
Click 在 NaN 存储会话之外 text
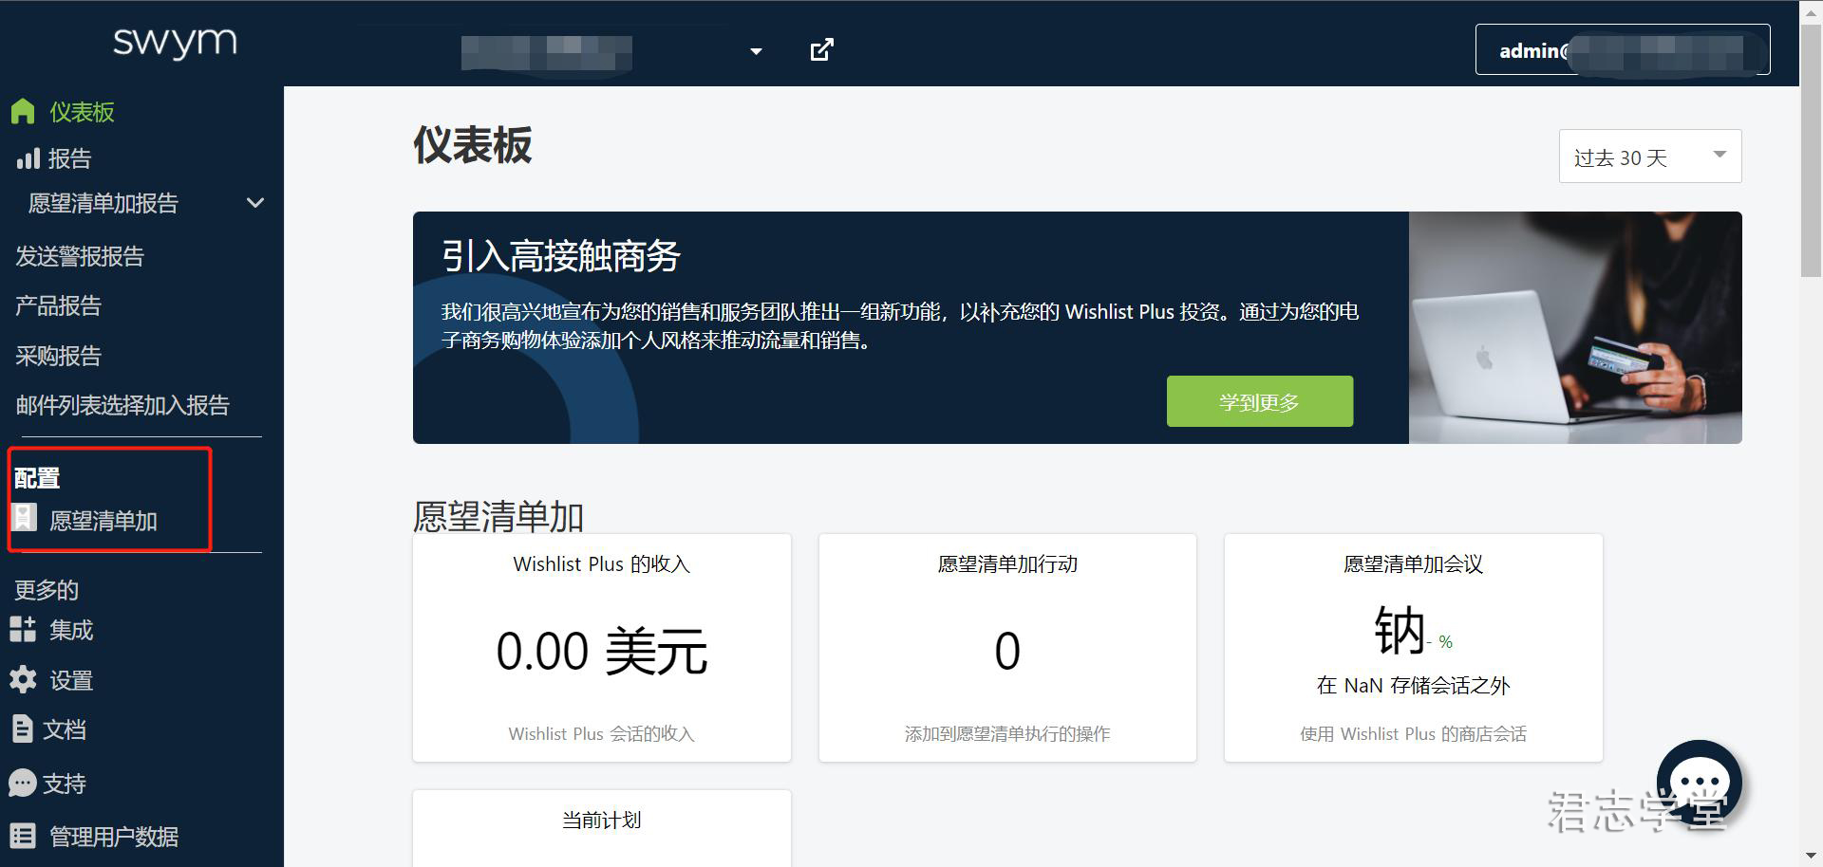pyautogui.click(x=1413, y=686)
